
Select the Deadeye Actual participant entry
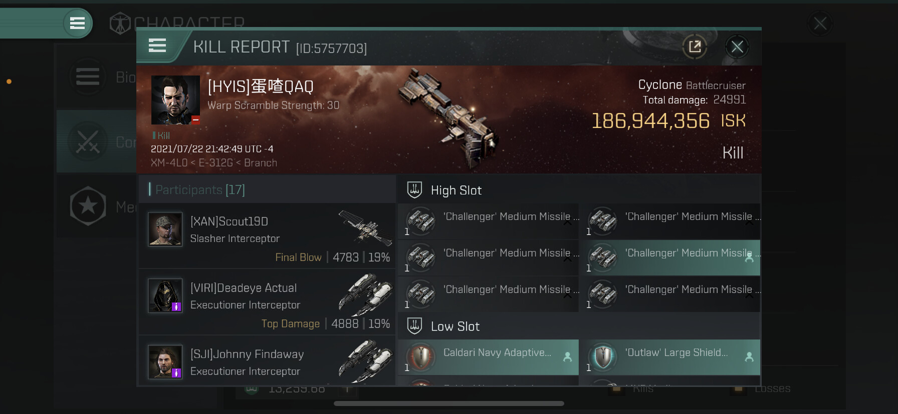point(267,301)
